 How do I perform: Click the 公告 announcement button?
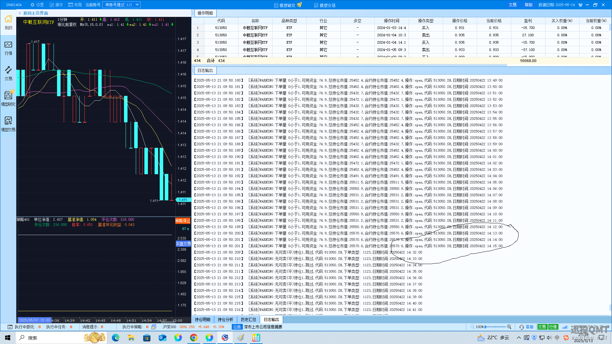237,327
